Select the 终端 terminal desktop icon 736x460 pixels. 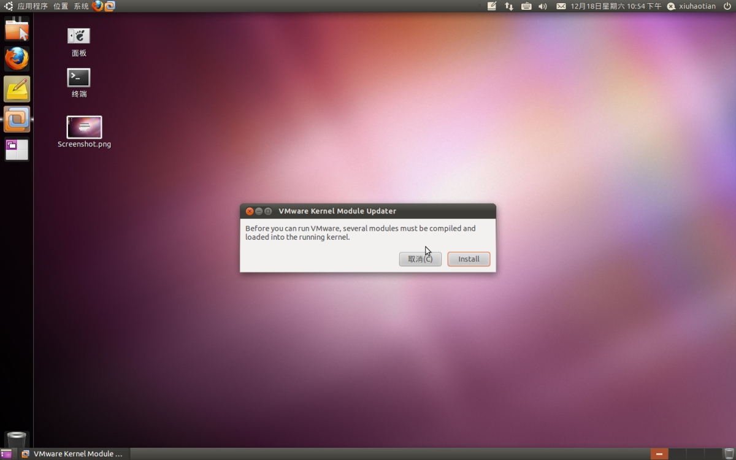79,83
